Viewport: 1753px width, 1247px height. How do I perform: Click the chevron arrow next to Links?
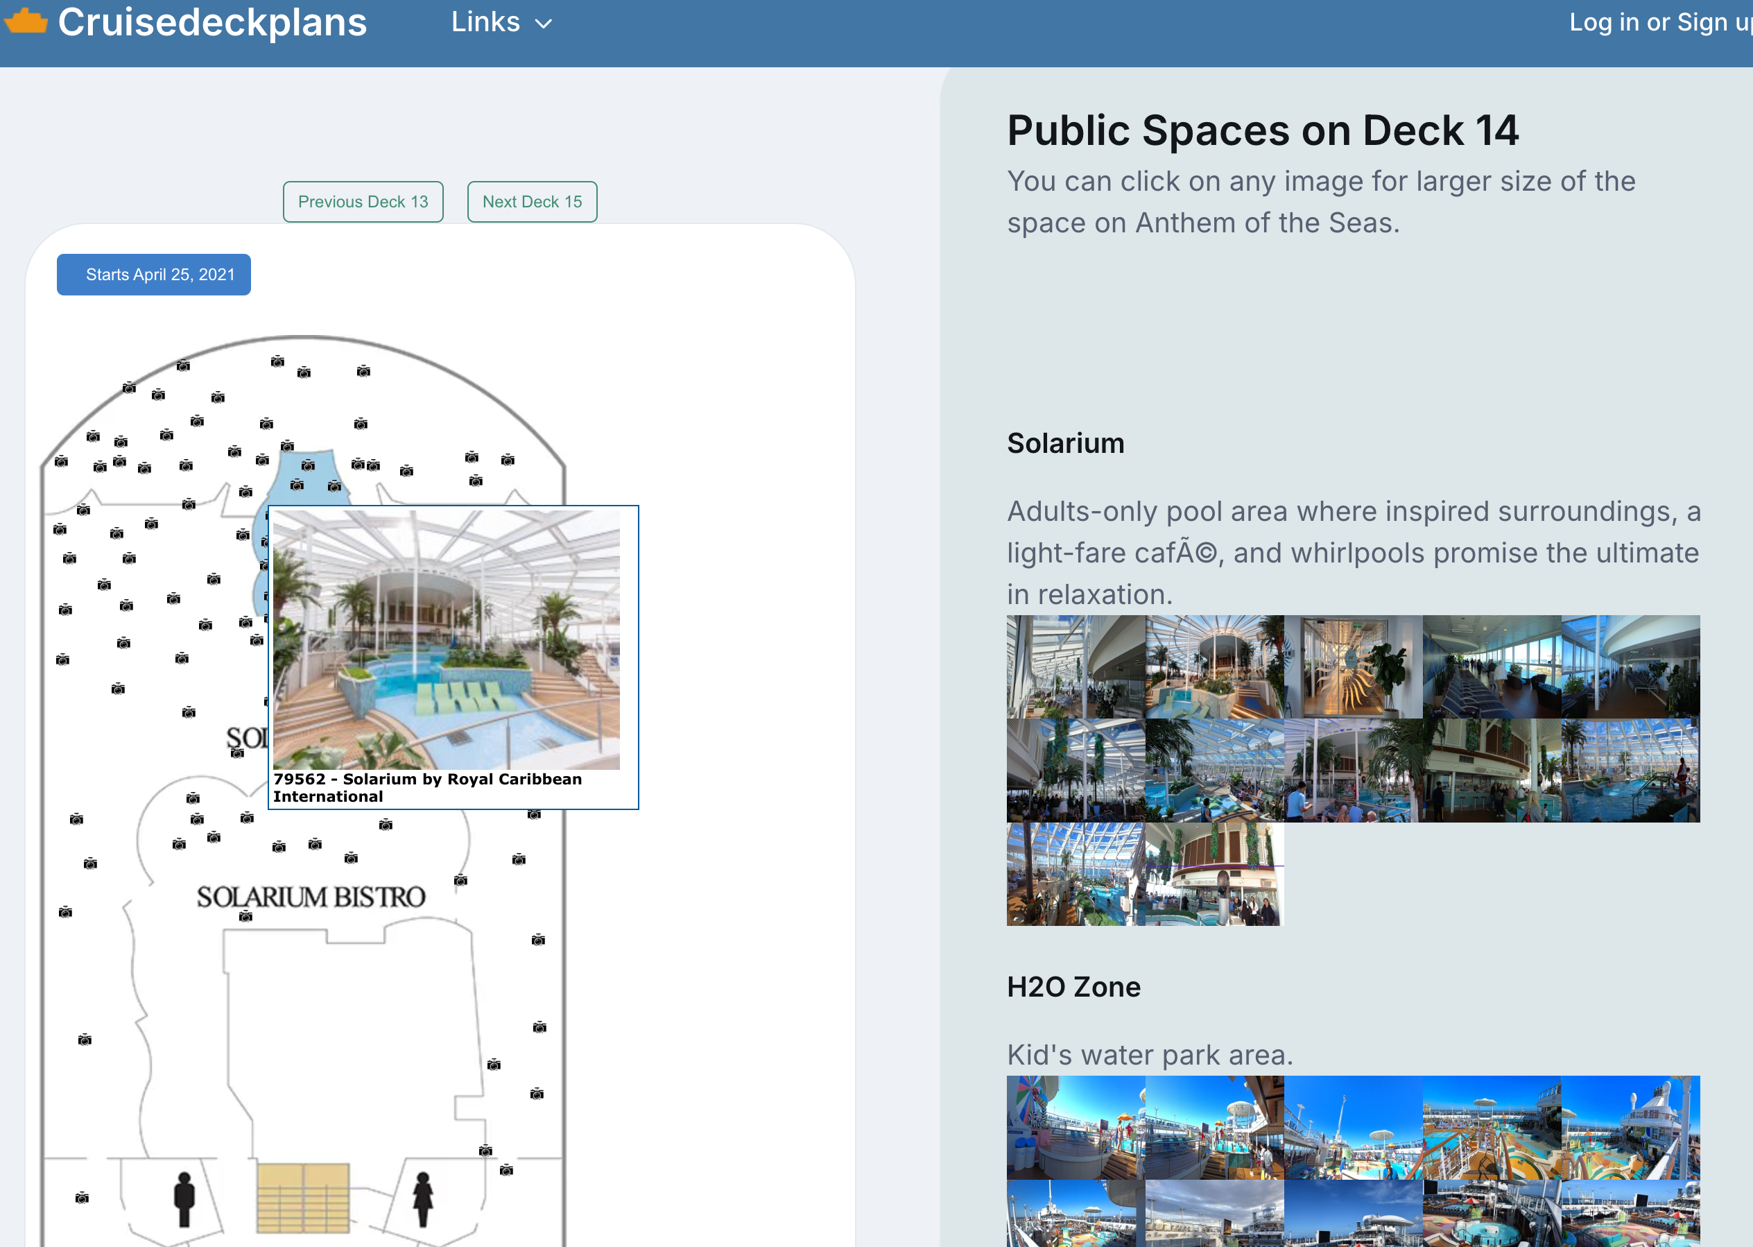click(544, 24)
